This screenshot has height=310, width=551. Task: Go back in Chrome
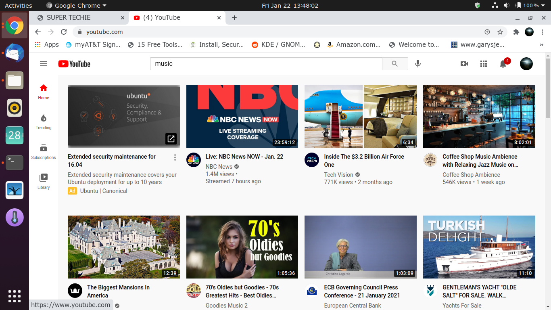[38, 32]
